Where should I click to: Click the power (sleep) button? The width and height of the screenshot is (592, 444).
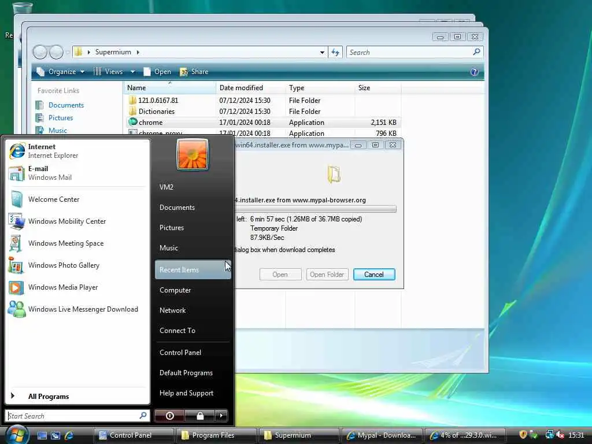pos(169,416)
